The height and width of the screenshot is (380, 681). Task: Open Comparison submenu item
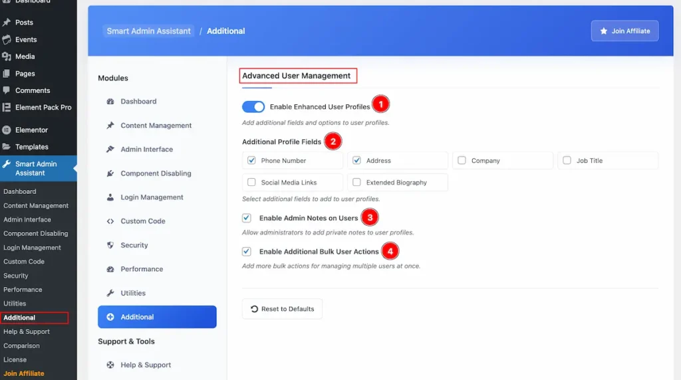pos(22,345)
